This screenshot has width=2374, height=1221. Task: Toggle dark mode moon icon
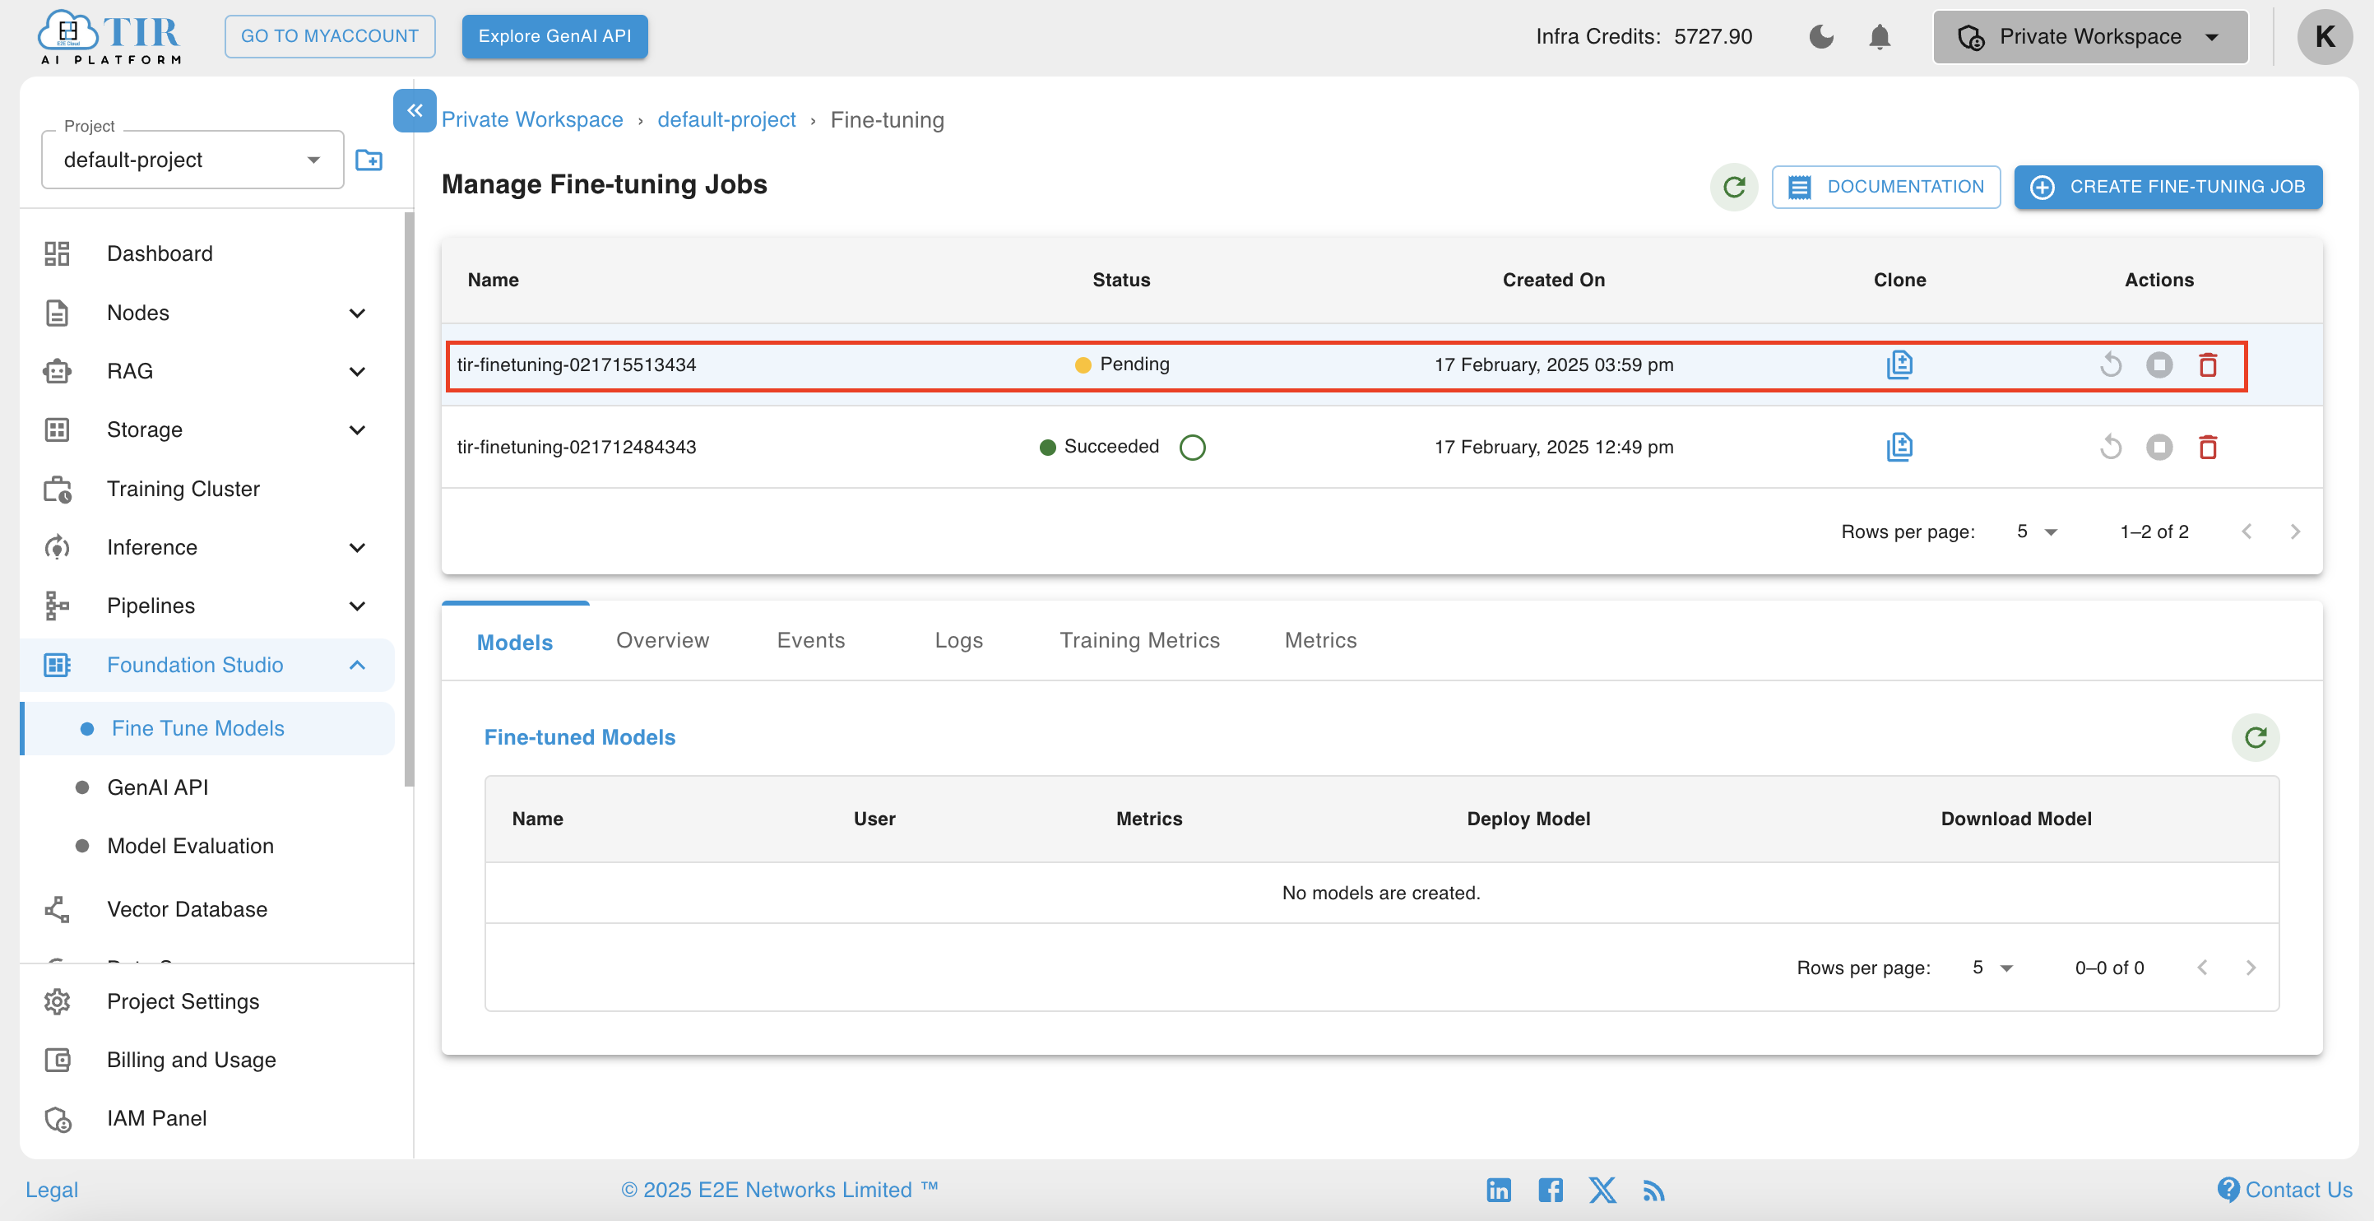(1821, 37)
